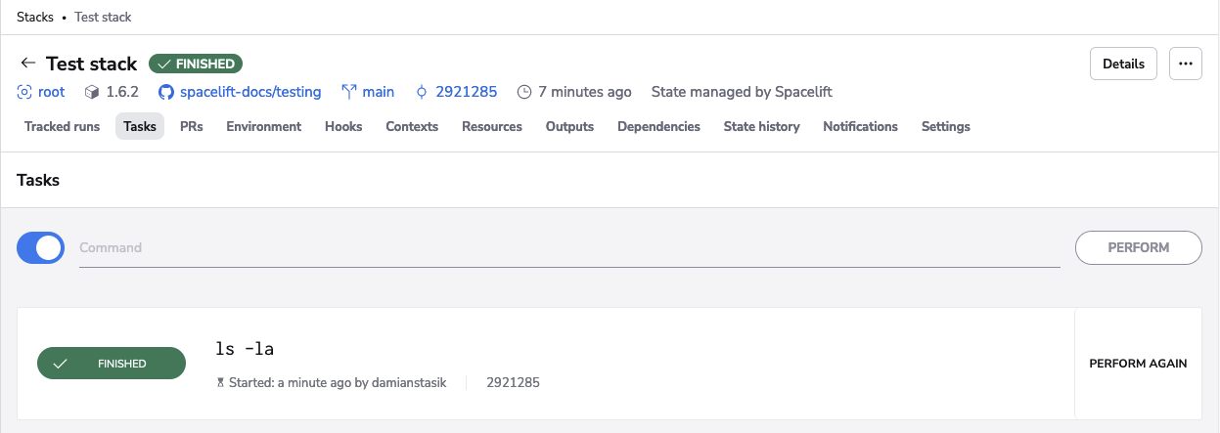Open the three-dots more actions menu

pos(1185,64)
